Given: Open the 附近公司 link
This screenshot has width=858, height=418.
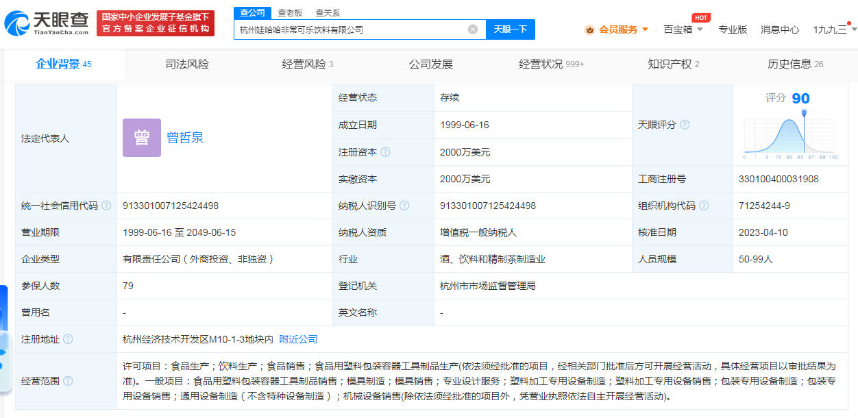Looking at the screenshot, I should pyautogui.click(x=298, y=339).
